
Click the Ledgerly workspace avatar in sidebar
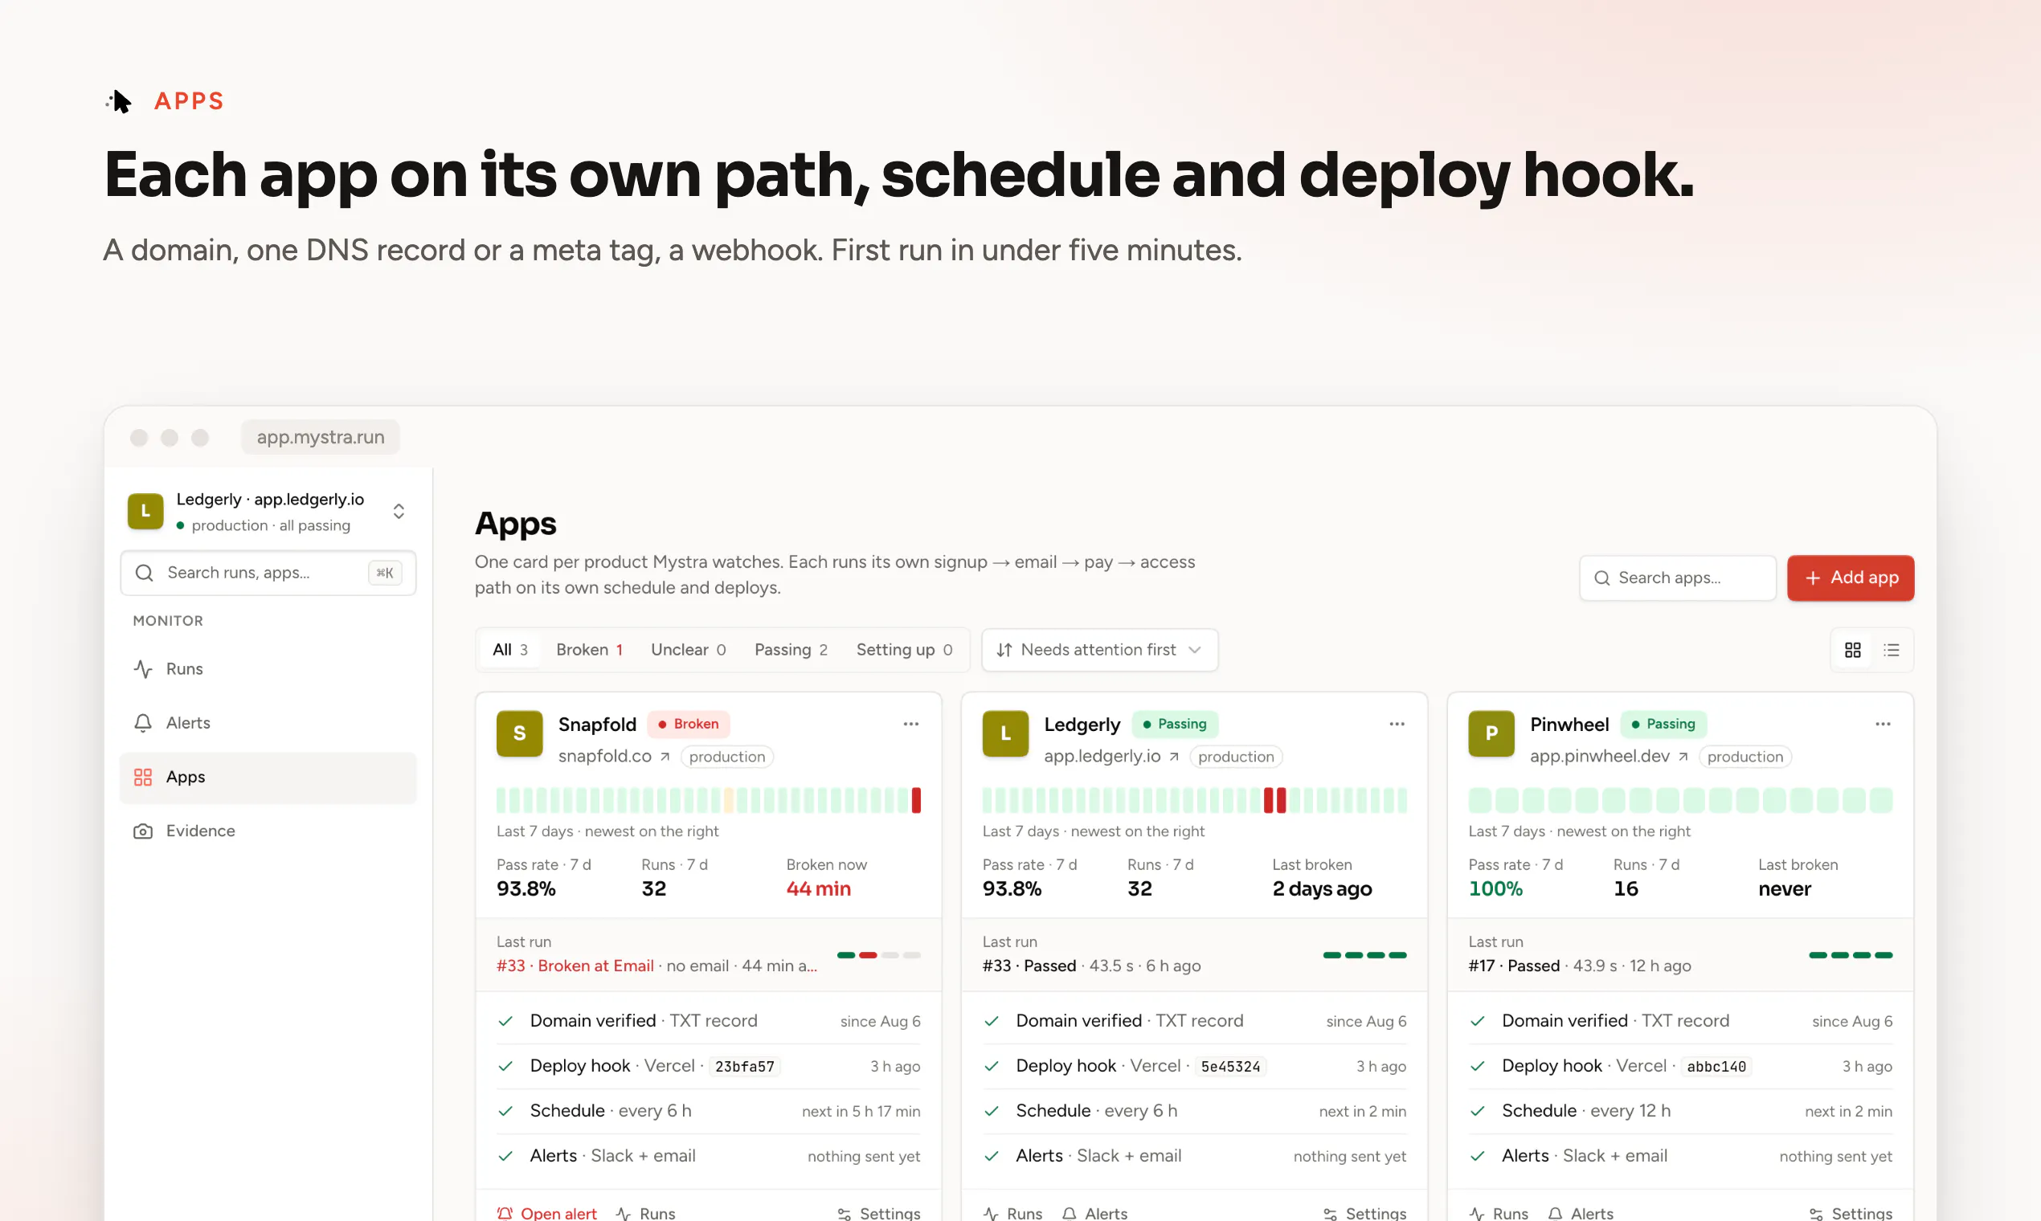click(x=145, y=511)
